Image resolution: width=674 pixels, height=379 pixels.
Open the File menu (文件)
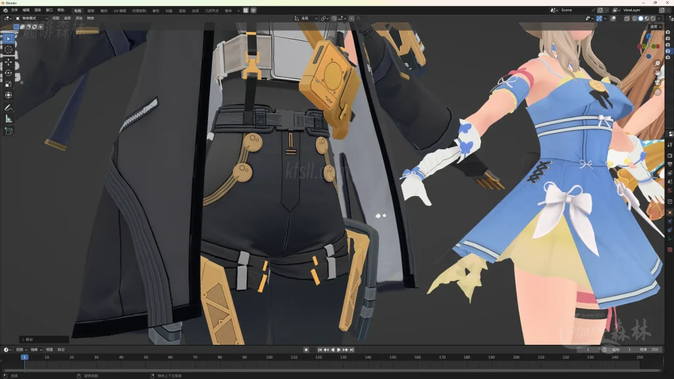[14, 11]
